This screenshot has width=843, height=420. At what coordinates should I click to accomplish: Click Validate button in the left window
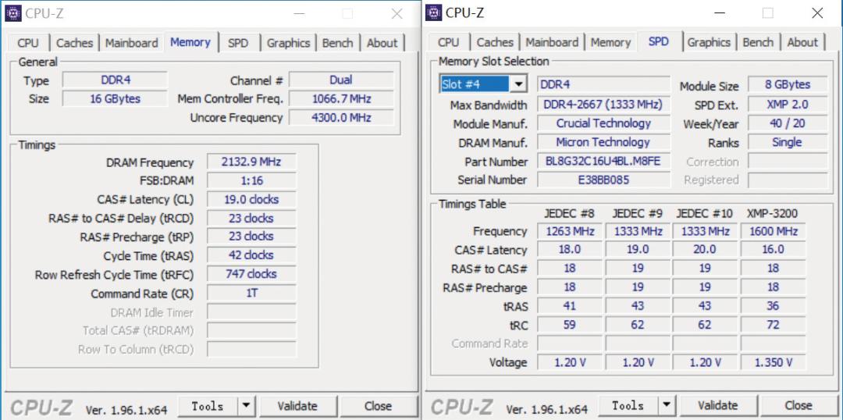point(297,406)
